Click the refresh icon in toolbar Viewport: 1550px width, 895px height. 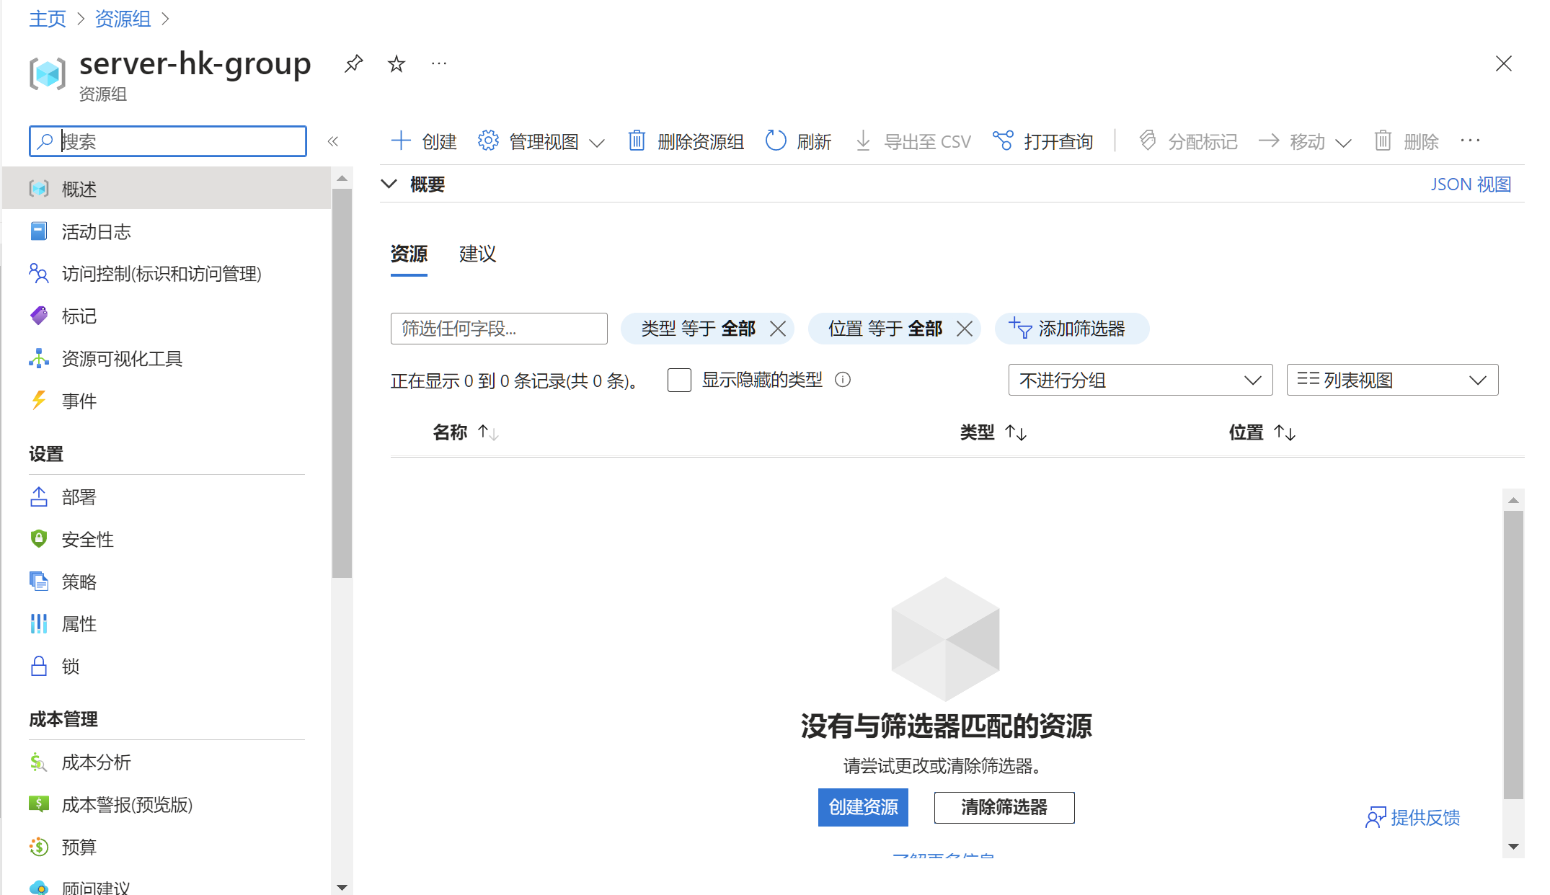click(776, 141)
